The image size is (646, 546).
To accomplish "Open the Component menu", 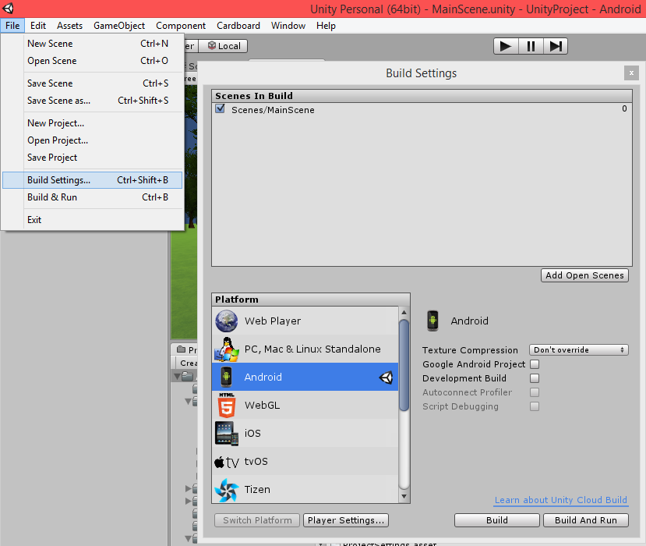I will tap(181, 26).
